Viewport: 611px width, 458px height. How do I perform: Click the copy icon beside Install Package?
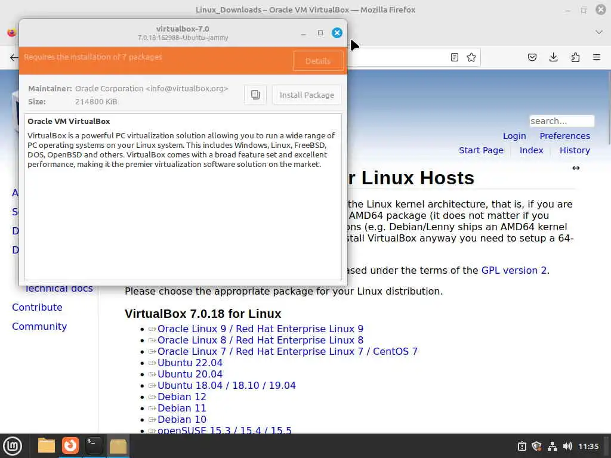tap(255, 95)
